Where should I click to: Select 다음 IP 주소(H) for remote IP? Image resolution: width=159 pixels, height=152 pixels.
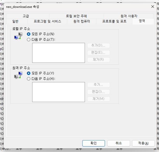29,79
